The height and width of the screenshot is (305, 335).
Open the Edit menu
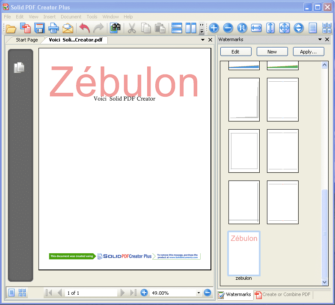click(20, 17)
